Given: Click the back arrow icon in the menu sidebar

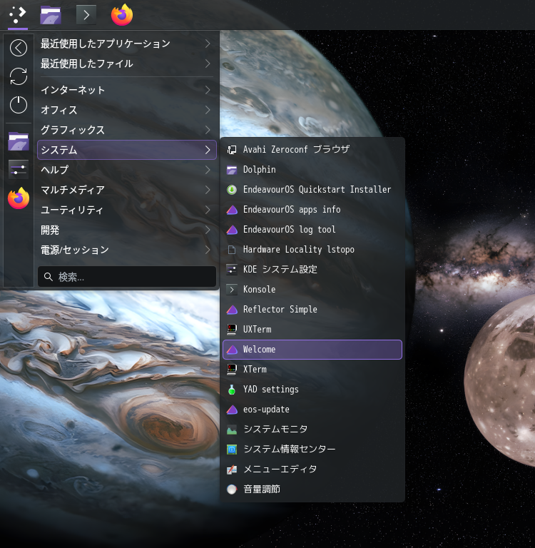Looking at the screenshot, I should [19, 48].
